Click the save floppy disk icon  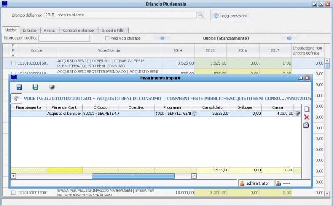tap(19, 87)
